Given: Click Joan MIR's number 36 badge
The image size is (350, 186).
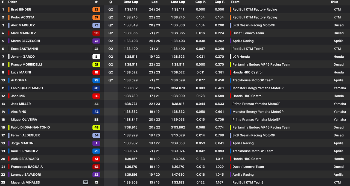Looking at the screenshot, I should click(x=96, y=96).
